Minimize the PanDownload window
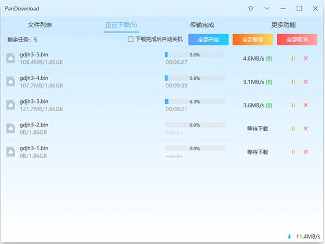Viewport: 325px width, 244px height. (283, 9)
